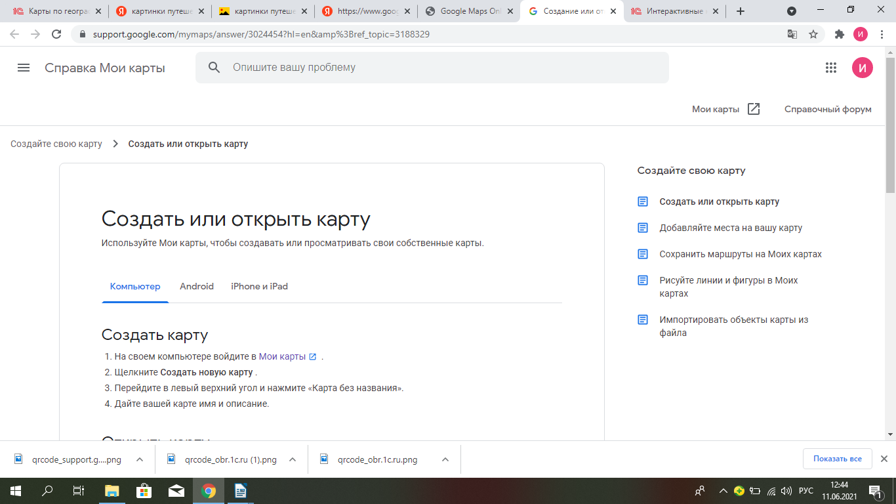
Task: Open the Добавляйте места на вашу карту article
Action: tap(731, 228)
